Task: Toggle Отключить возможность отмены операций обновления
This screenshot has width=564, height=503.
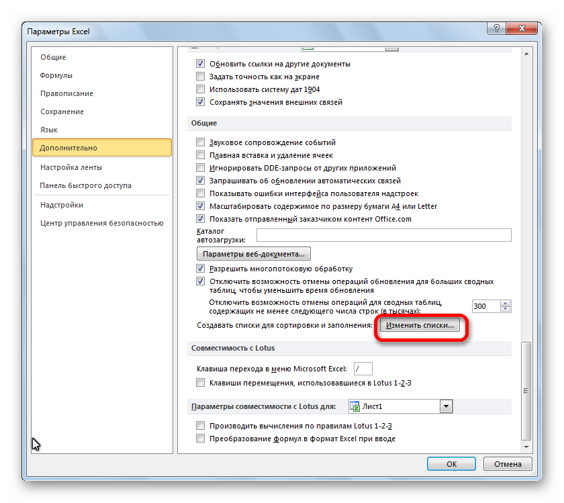Action: click(200, 281)
